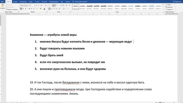Screen dimensions: 183x103
Task: Click the Find (Найти) magnifier button
Action: [169, 5]
